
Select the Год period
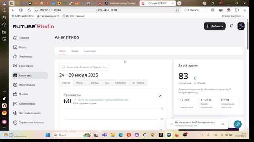(107, 83)
